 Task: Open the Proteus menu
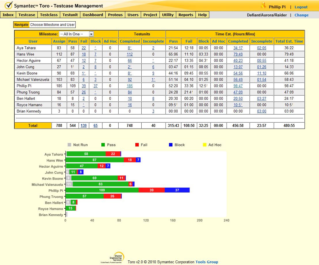coord(115,15)
